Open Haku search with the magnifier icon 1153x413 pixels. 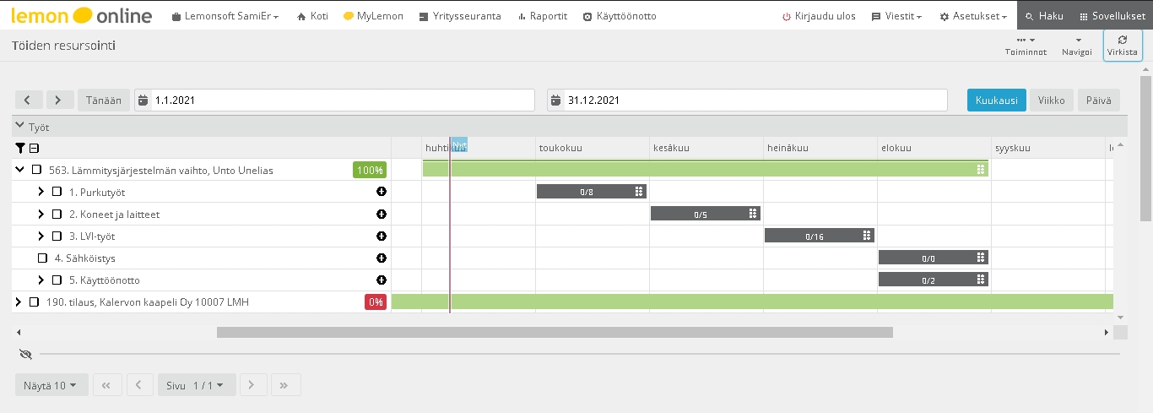tap(1044, 16)
